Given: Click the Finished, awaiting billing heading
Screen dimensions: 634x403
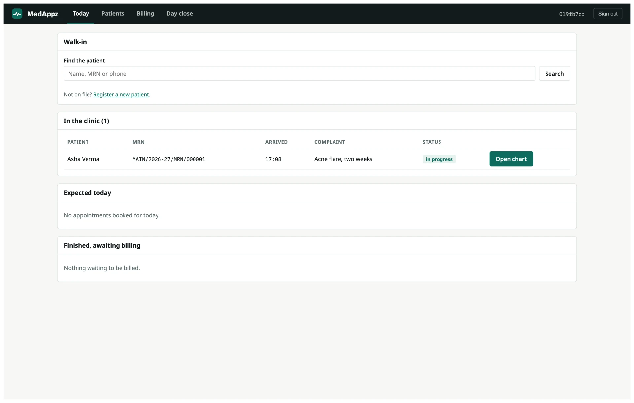Looking at the screenshot, I should (102, 245).
